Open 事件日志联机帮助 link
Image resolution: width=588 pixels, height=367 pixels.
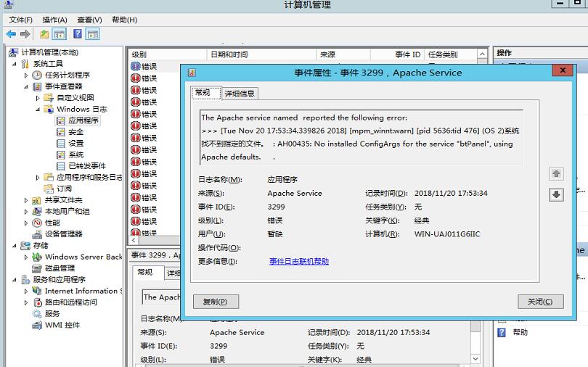pos(299,261)
